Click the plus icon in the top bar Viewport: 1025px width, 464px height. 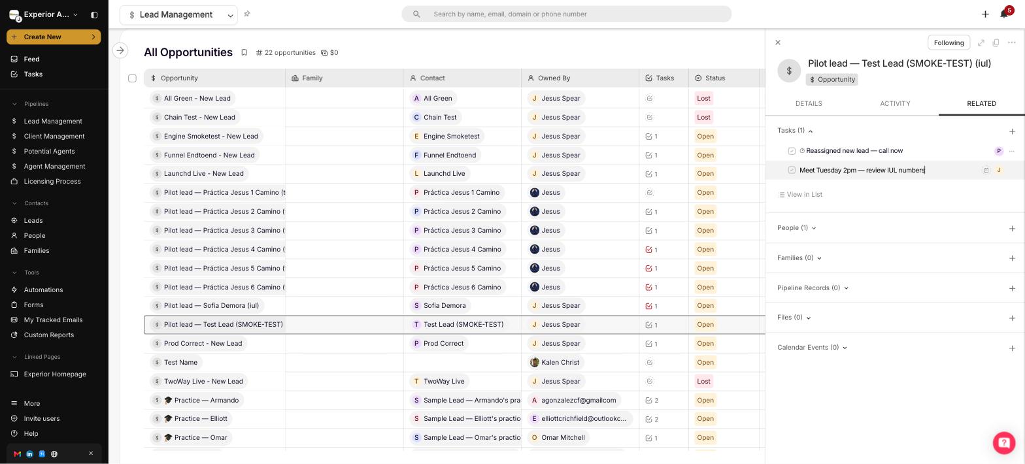tap(985, 14)
